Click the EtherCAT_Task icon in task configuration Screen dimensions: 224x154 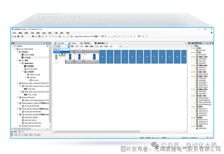tap(28, 75)
